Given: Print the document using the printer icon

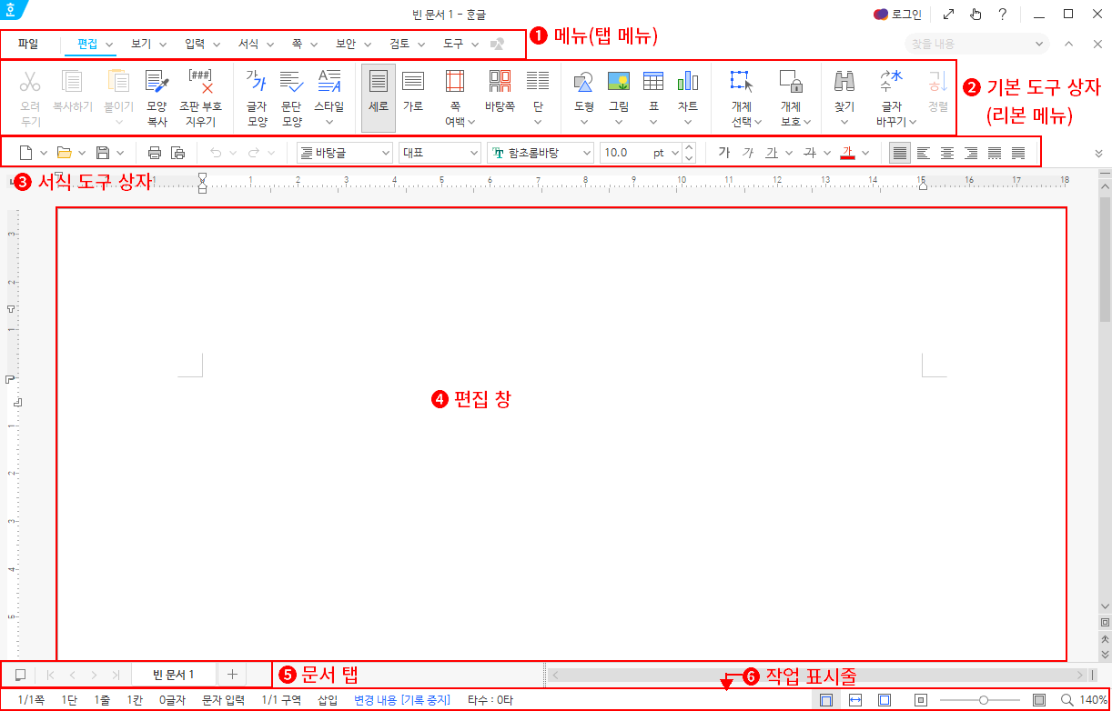Looking at the screenshot, I should click(154, 152).
